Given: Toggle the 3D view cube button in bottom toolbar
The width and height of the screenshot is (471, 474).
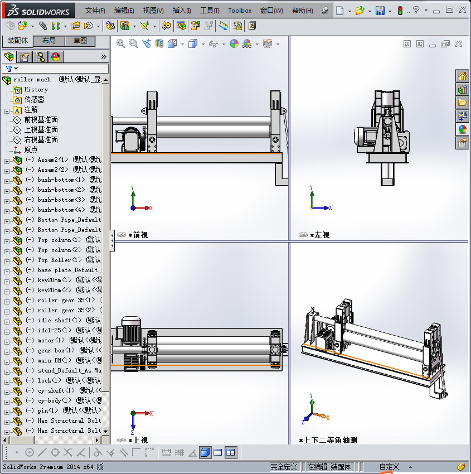Looking at the screenshot, I should [205, 453].
